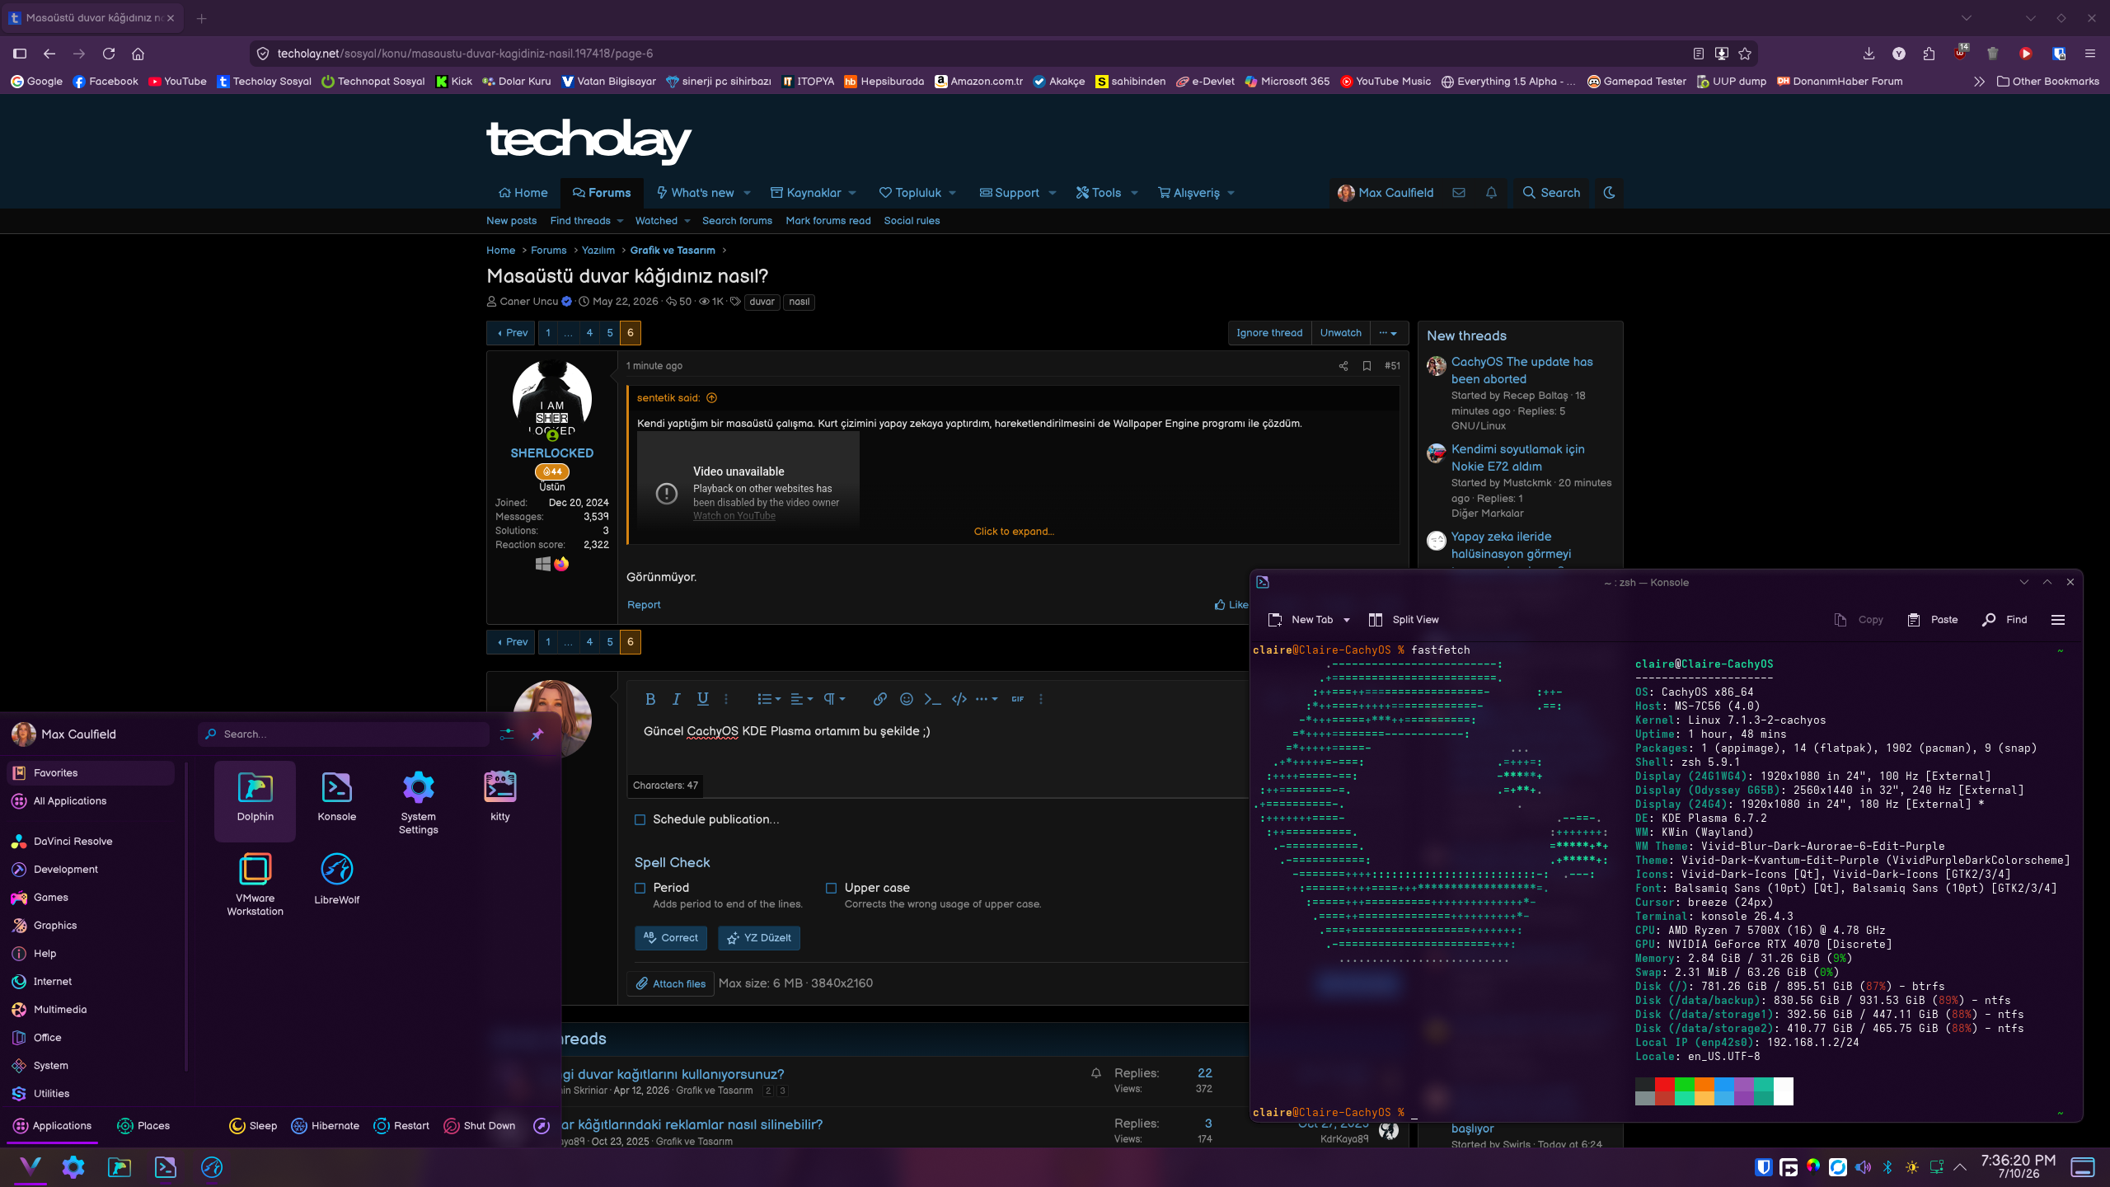Image resolution: width=2110 pixels, height=1187 pixels.
Task: Pin the application launcher open
Action: (x=537, y=734)
